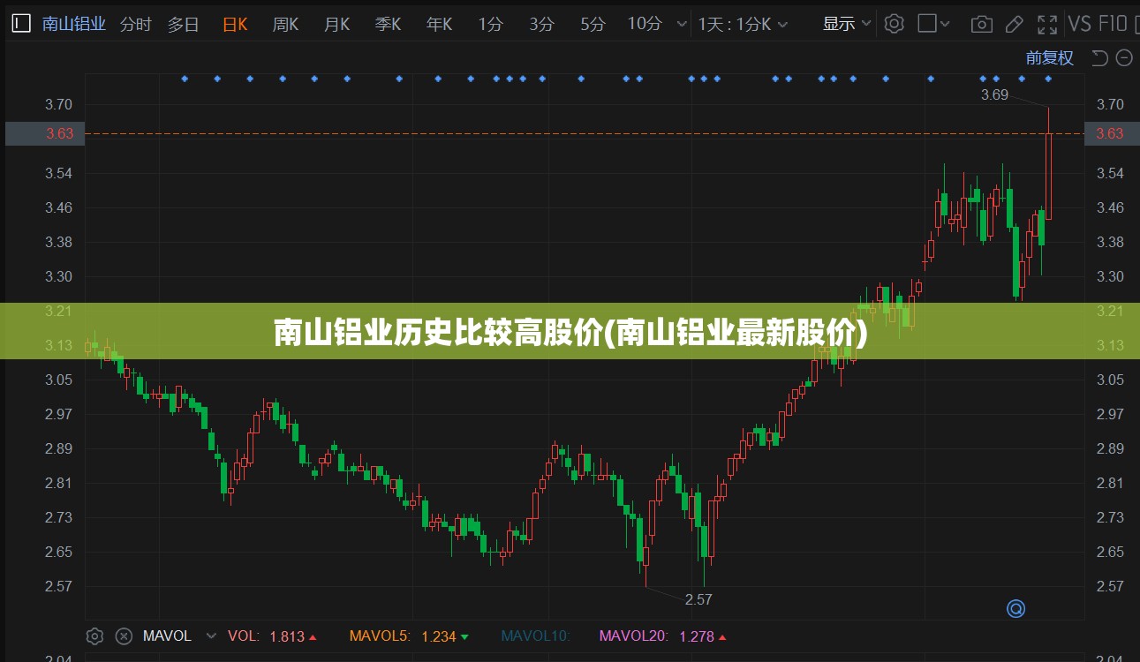The width and height of the screenshot is (1140, 662).
Task: Select the 年K yearly tab
Action: tap(439, 25)
